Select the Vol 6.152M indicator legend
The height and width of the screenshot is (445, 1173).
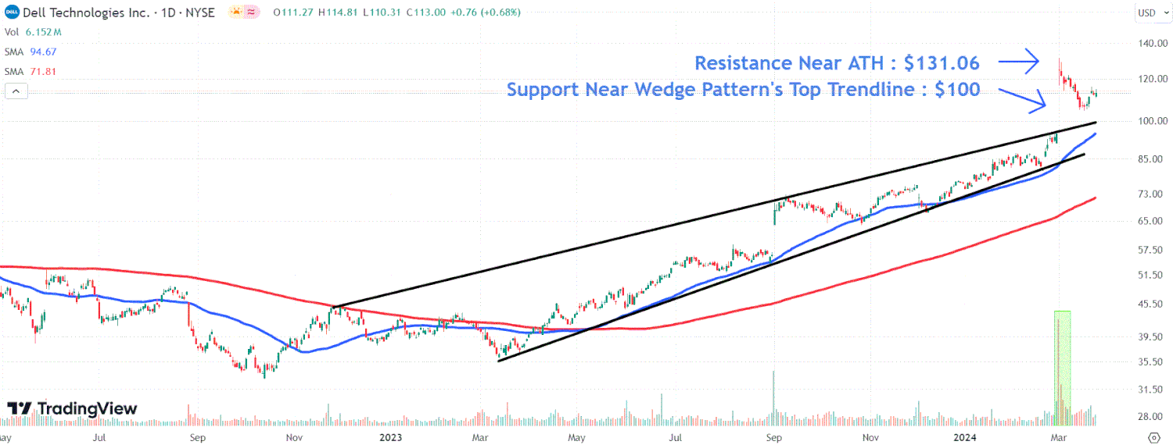pos(34,32)
